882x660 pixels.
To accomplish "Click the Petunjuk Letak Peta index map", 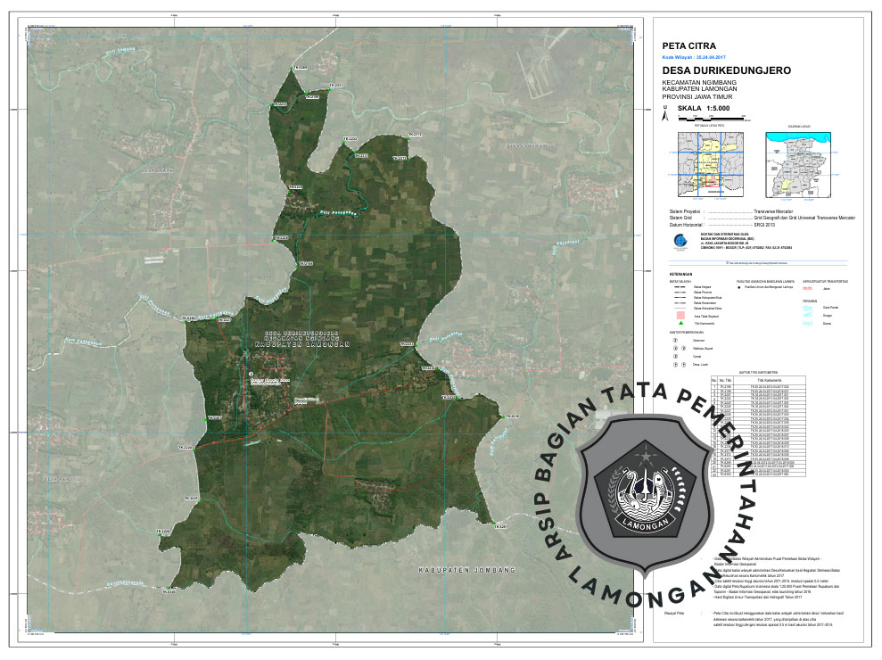I will tap(709, 167).
